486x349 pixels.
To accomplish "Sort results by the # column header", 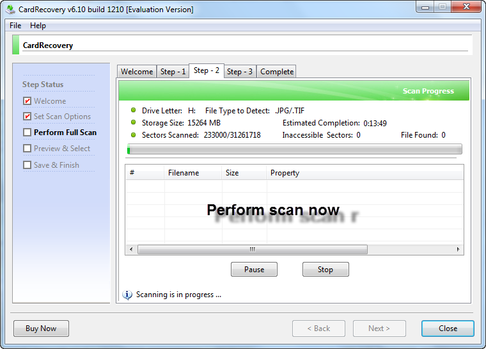I will [145, 173].
